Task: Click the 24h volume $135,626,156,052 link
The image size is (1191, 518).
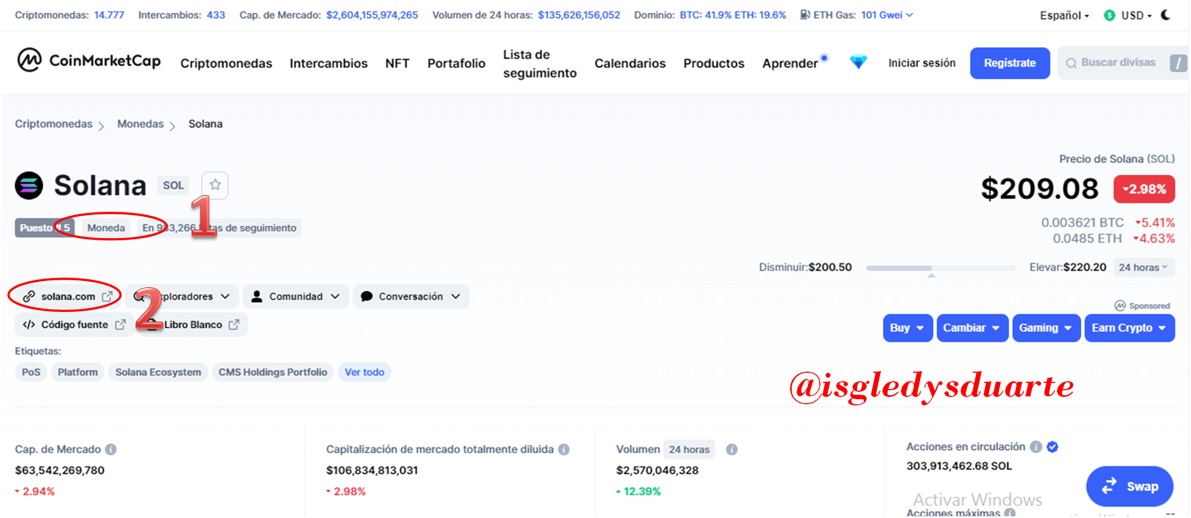Action: point(579,15)
